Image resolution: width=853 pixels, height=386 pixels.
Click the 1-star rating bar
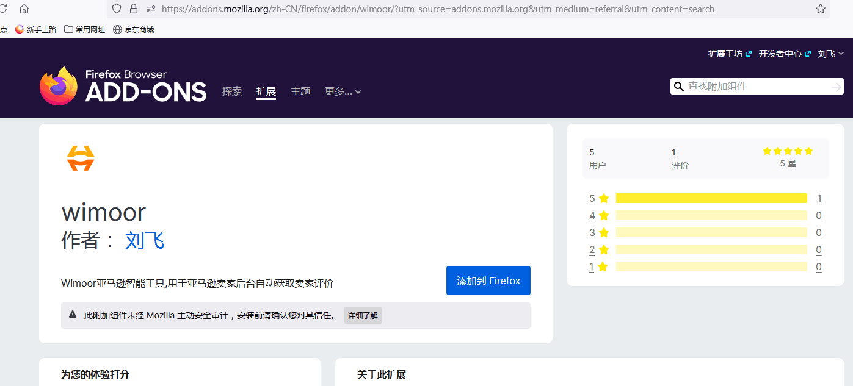711,266
